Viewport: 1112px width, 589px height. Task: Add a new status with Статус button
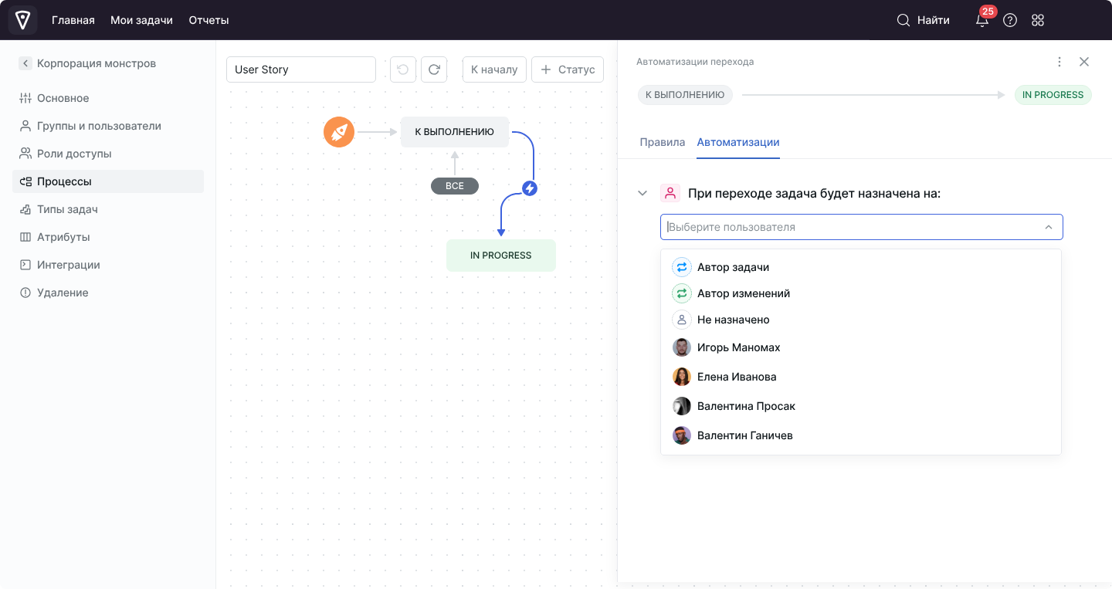[x=568, y=69]
